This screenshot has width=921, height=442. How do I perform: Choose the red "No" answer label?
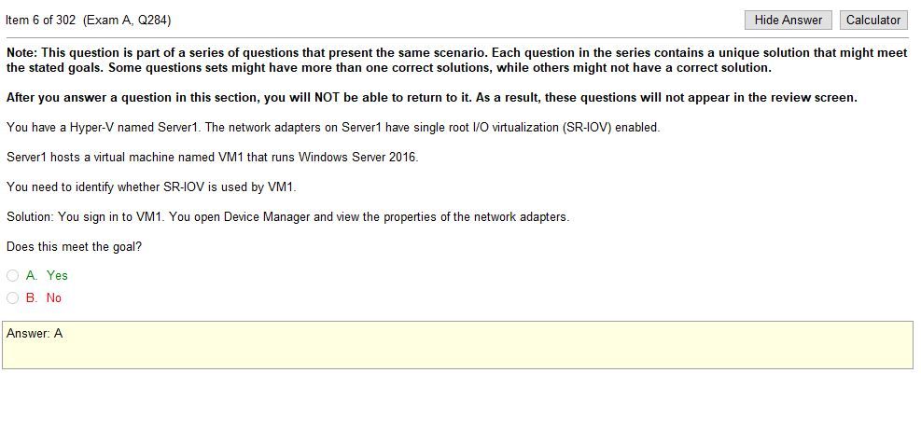point(53,297)
